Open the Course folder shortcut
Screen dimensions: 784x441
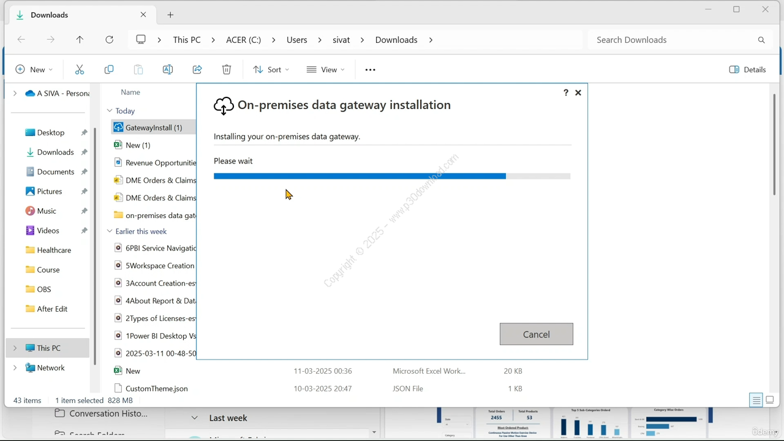48,270
